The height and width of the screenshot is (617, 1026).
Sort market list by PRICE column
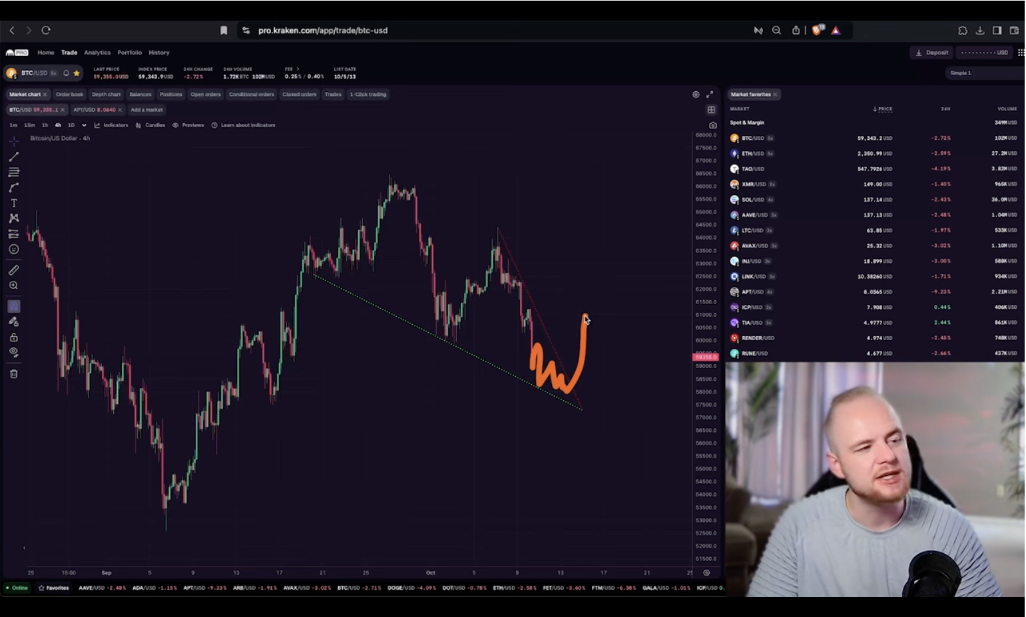[882, 109]
